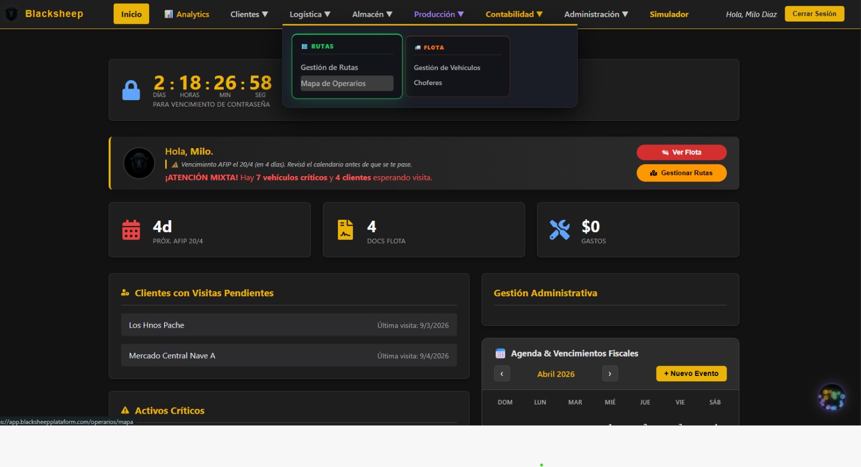Expand the Logística dropdown menu

coord(310,15)
